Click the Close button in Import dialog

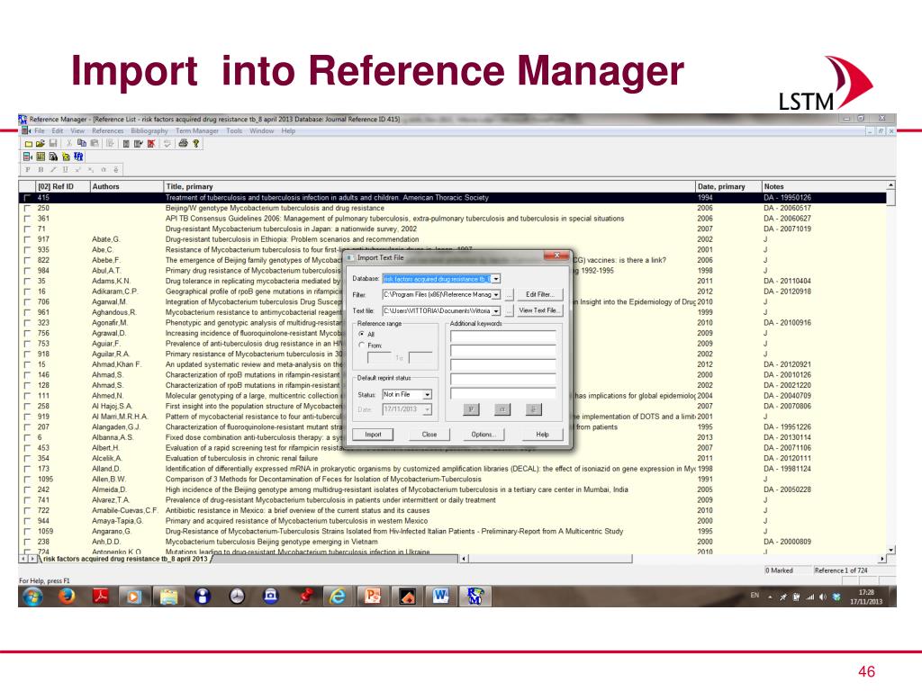[x=429, y=435]
